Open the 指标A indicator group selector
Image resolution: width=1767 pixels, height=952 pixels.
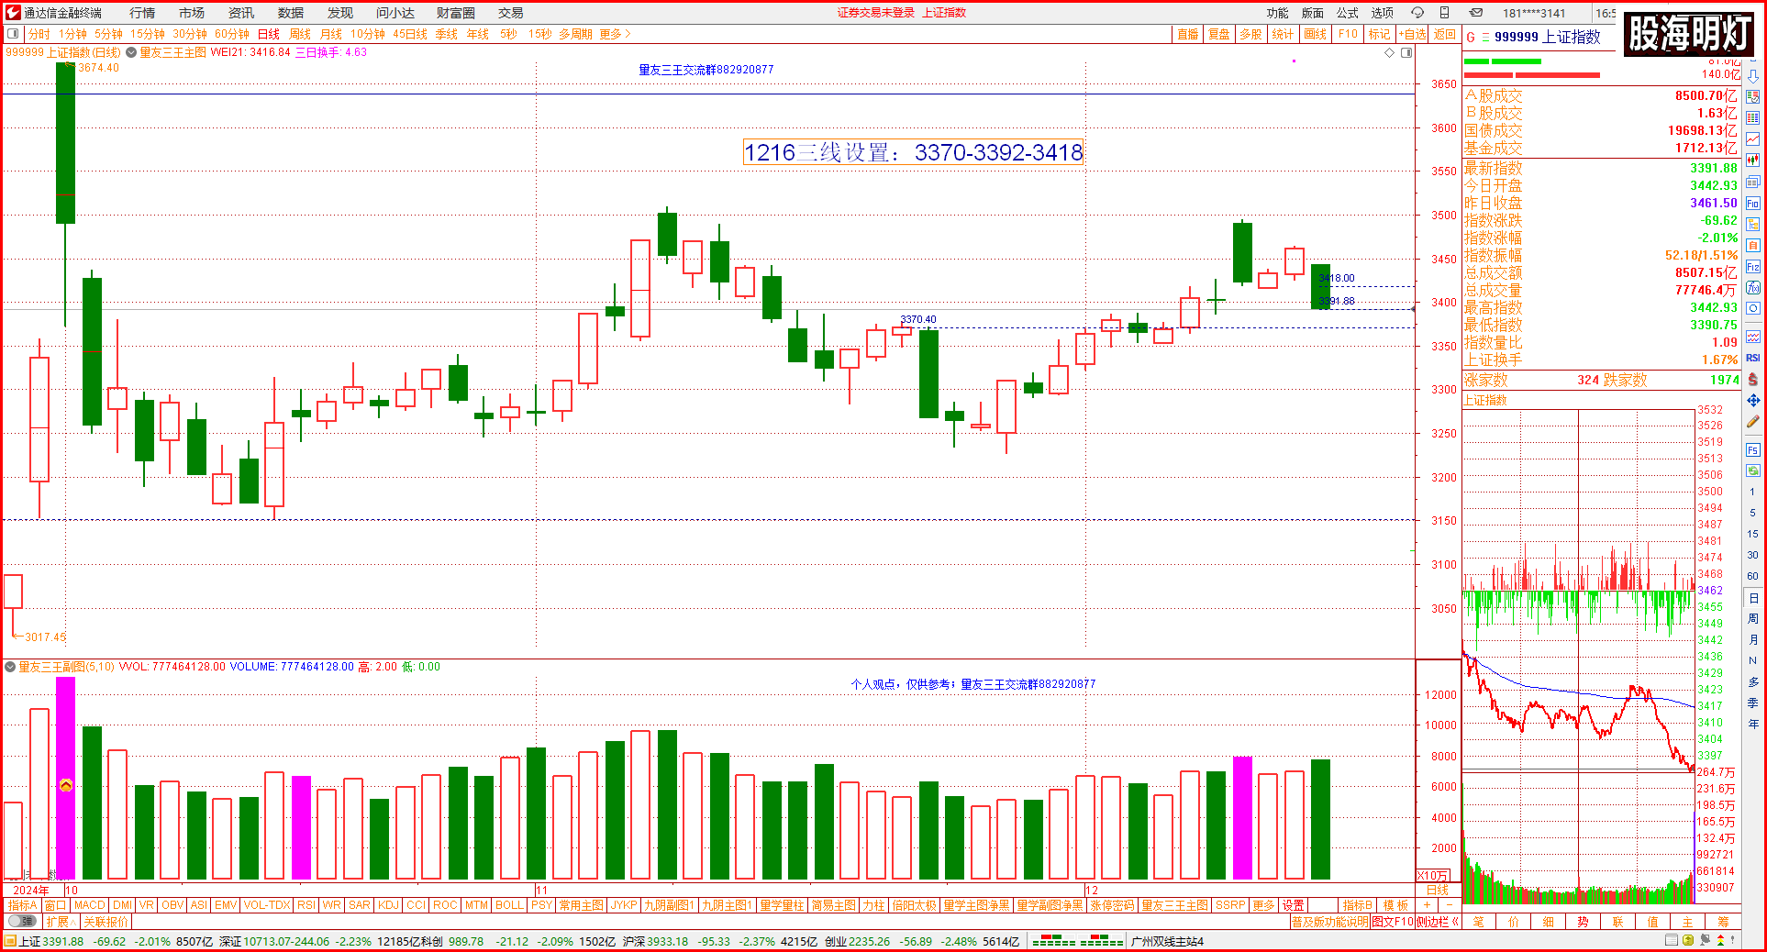[22, 905]
